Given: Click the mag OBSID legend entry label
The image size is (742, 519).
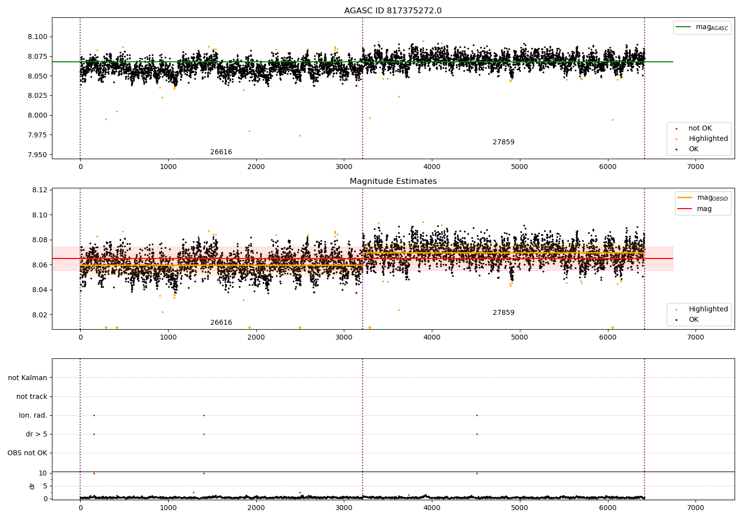Looking at the screenshot, I should pyautogui.click(x=712, y=198).
